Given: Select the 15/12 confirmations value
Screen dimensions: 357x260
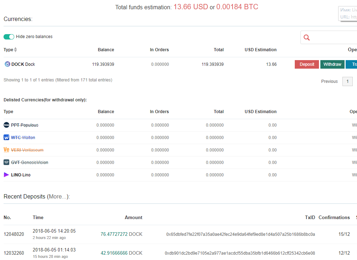Looking at the screenshot, I should coord(344,234).
